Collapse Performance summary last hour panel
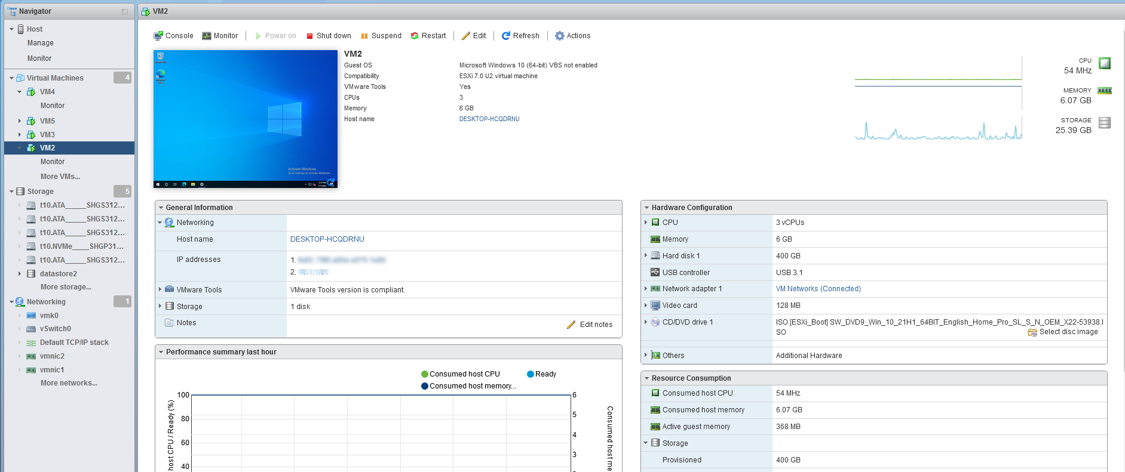Image resolution: width=1125 pixels, height=472 pixels. 161,352
